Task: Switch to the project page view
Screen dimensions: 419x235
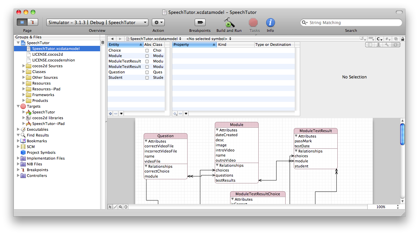Action: (x=22, y=22)
